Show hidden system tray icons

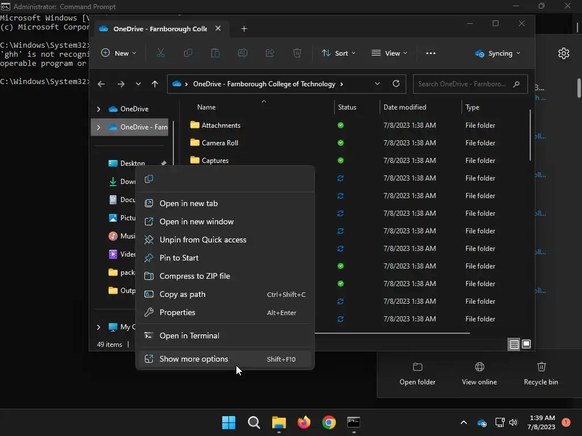coord(464,422)
